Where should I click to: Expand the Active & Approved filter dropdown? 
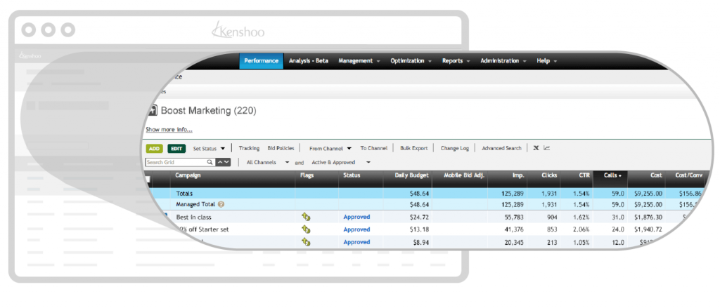click(341, 162)
